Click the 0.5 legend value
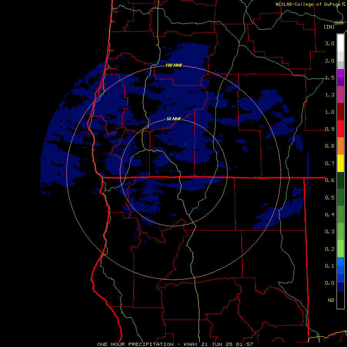Image resolution: width=347 pixels, height=347 pixels. pos(330,197)
